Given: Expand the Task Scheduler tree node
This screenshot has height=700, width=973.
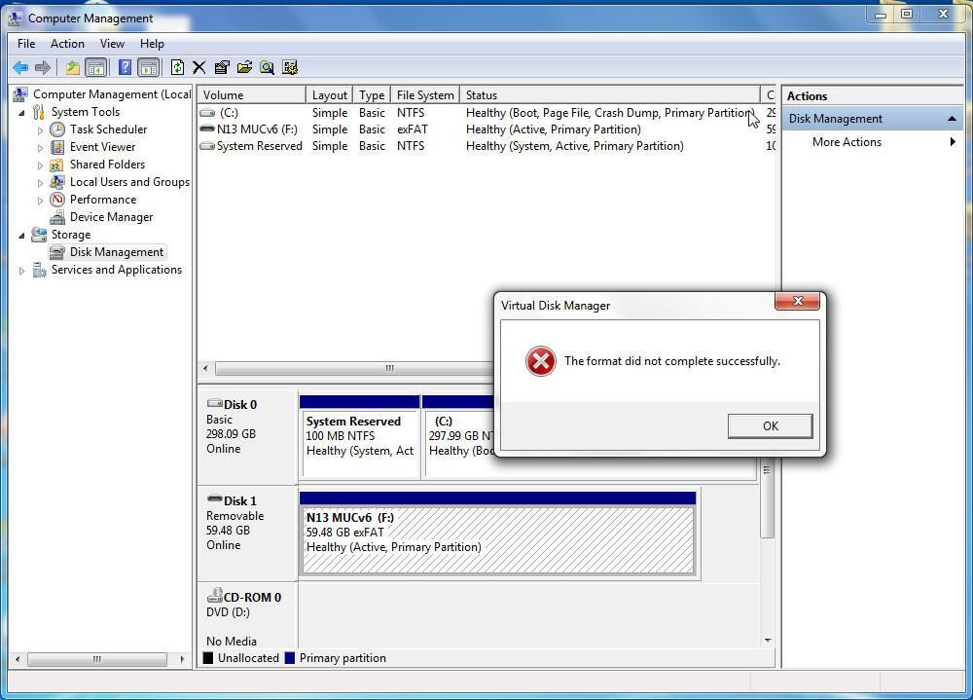Looking at the screenshot, I should click(x=40, y=129).
